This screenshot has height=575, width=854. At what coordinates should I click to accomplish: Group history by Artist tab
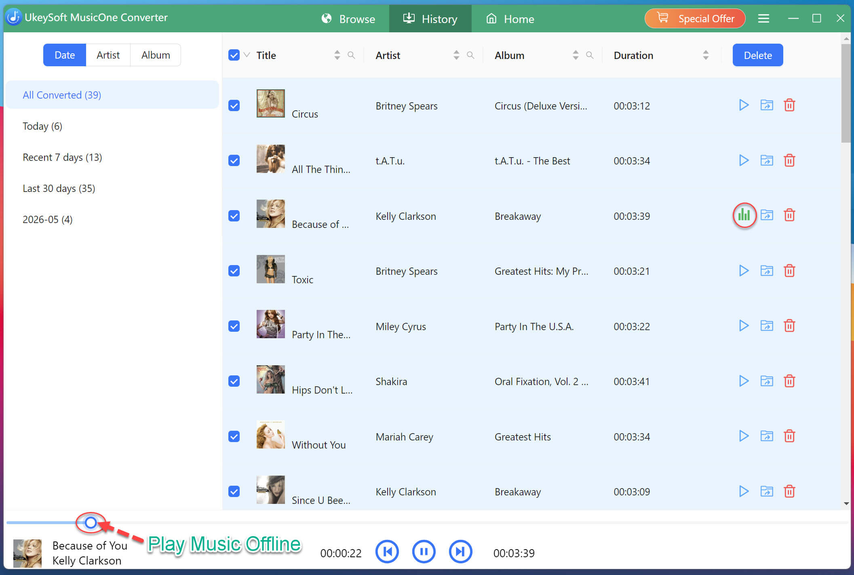pos(108,55)
